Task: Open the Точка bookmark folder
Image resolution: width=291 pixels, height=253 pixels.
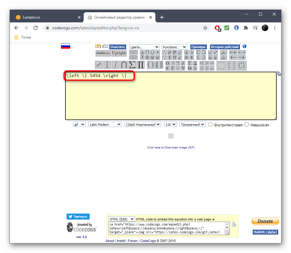Action: pyautogui.click(x=23, y=37)
